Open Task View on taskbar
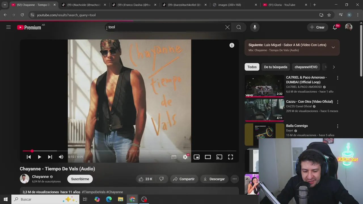This screenshot has width=363, height=204. click(x=85, y=199)
